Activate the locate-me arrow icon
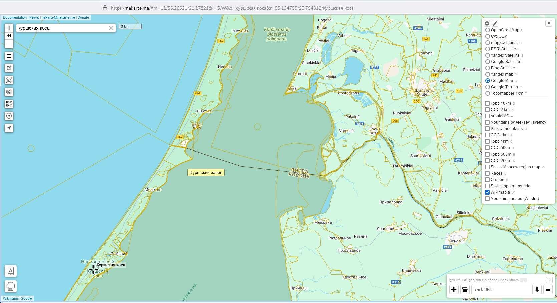 9,128
